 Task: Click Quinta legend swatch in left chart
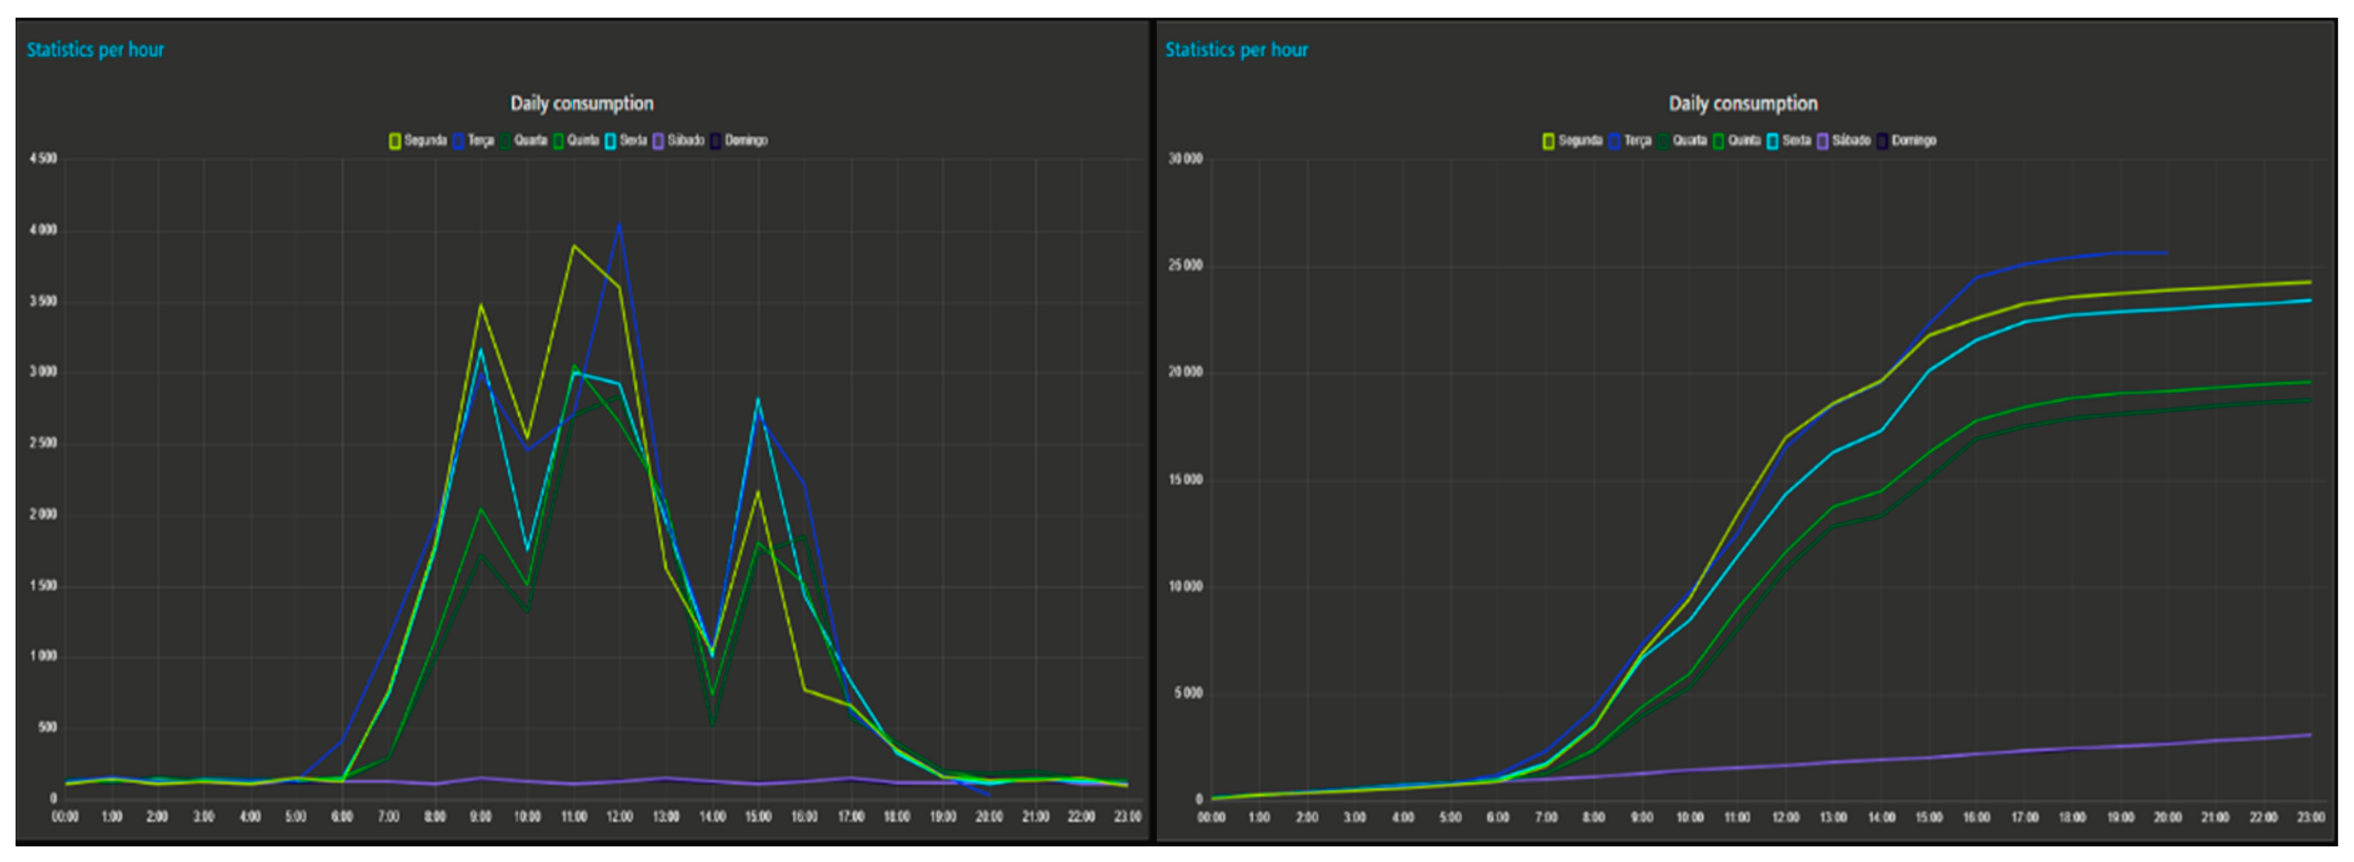(559, 141)
